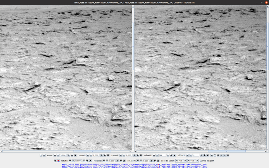Click the bold minus button for zoom
This screenshot has height=168, width=269.
point(55,155)
